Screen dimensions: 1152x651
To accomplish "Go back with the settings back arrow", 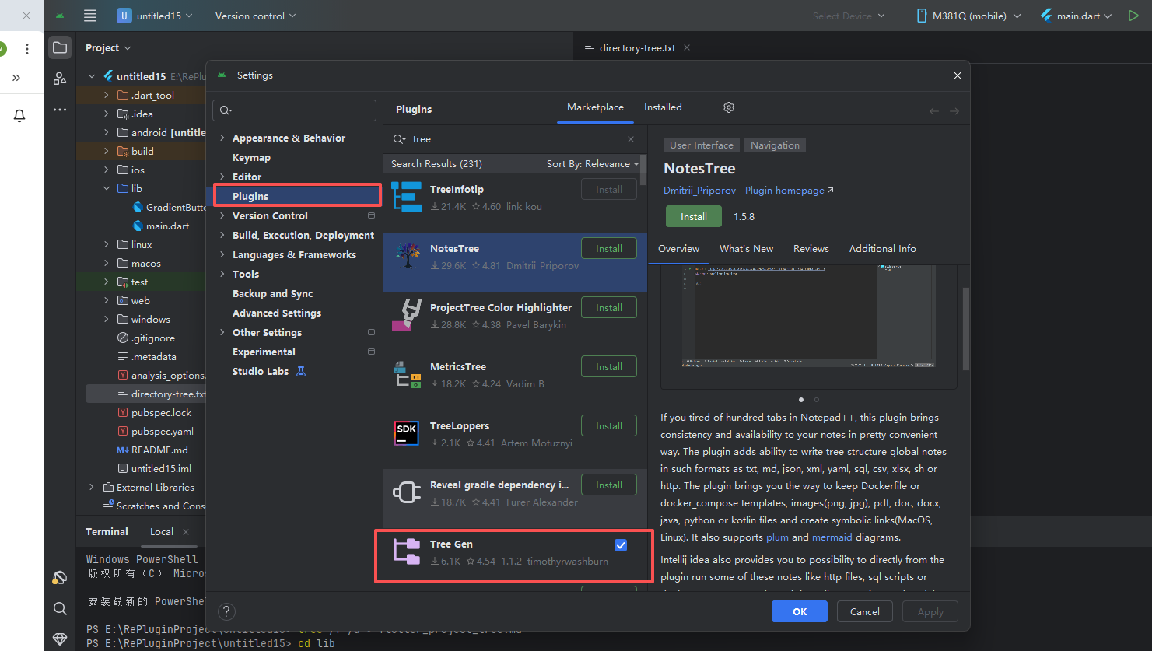I will click(934, 111).
